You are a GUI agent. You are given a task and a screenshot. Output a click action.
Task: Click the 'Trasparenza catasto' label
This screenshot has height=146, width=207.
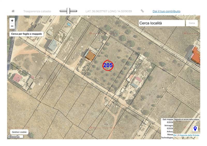pyautogui.click(x=37, y=11)
